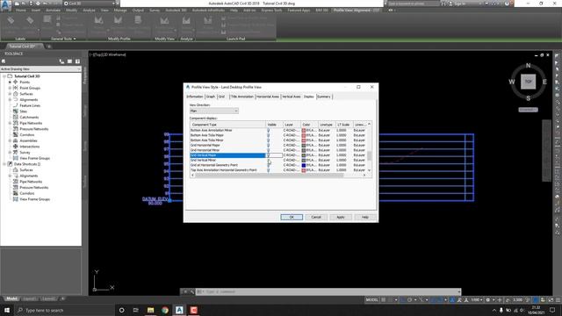
Task: Click the Sites icon in the tree
Action: click(16, 111)
